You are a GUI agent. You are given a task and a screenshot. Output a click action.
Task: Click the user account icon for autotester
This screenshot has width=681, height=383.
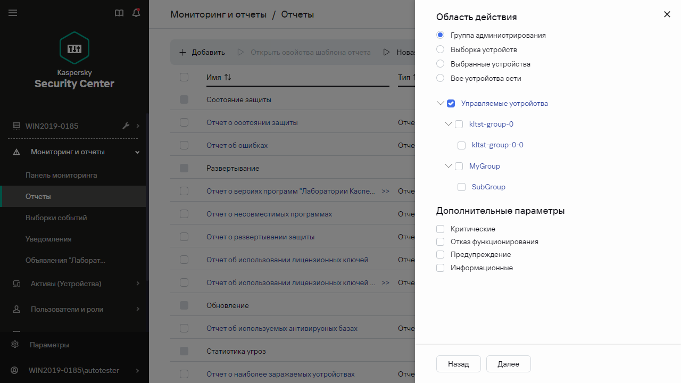click(x=15, y=370)
